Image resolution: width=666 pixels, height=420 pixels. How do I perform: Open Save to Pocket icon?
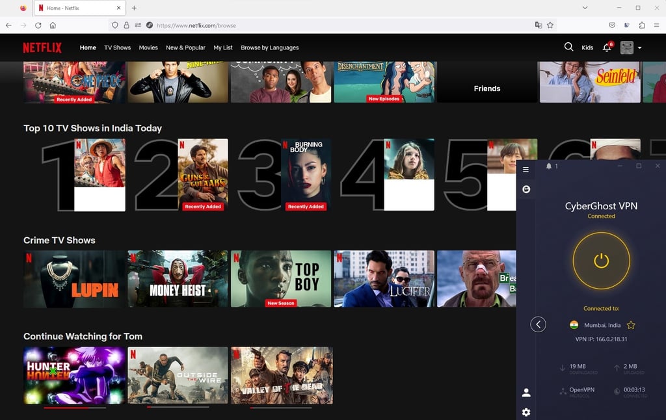(612, 25)
